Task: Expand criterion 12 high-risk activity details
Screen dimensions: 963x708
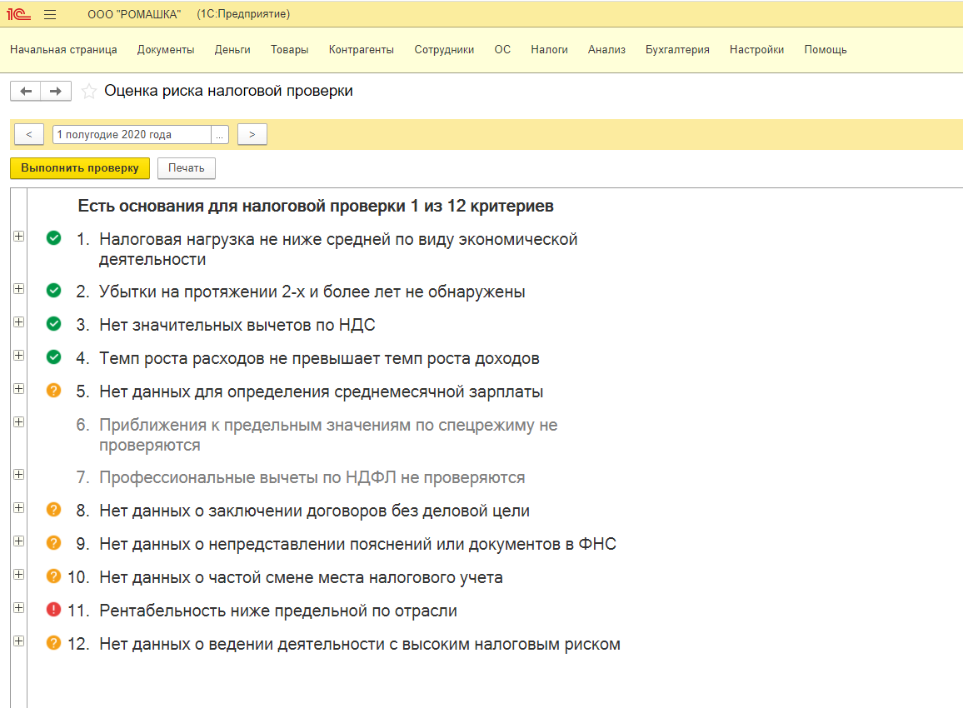Action: [x=19, y=641]
